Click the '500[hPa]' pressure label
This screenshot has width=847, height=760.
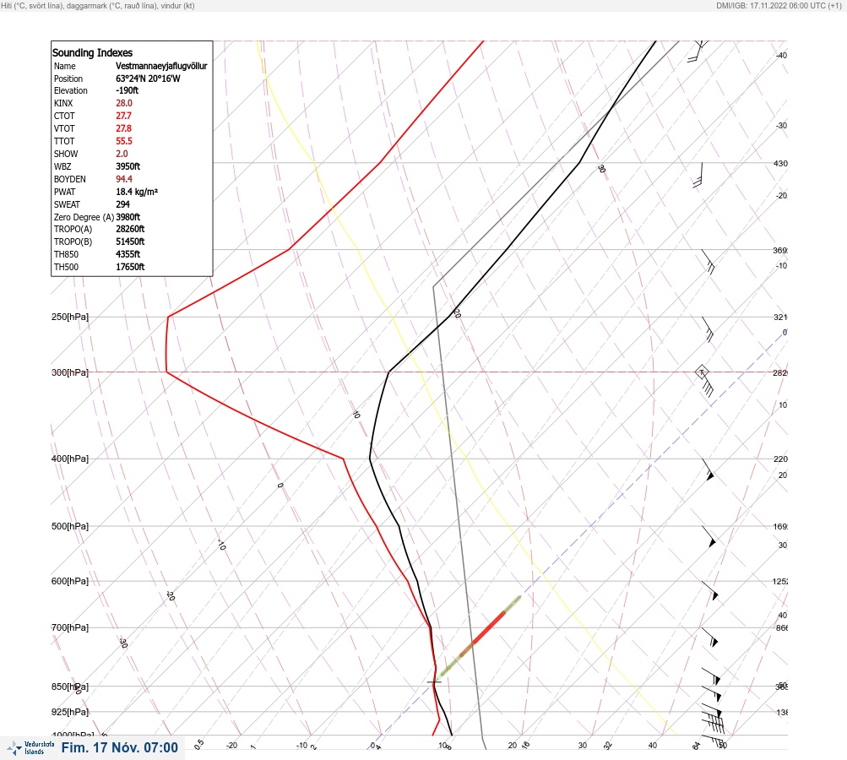click(x=70, y=527)
